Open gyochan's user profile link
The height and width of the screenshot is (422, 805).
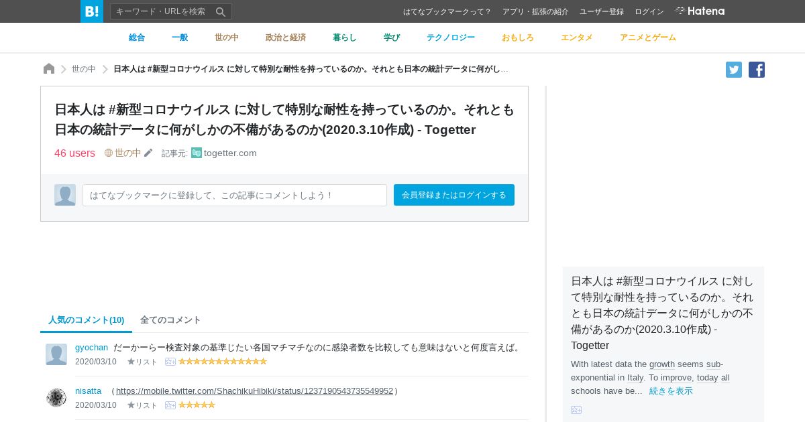pyautogui.click(x=91, y=347)
